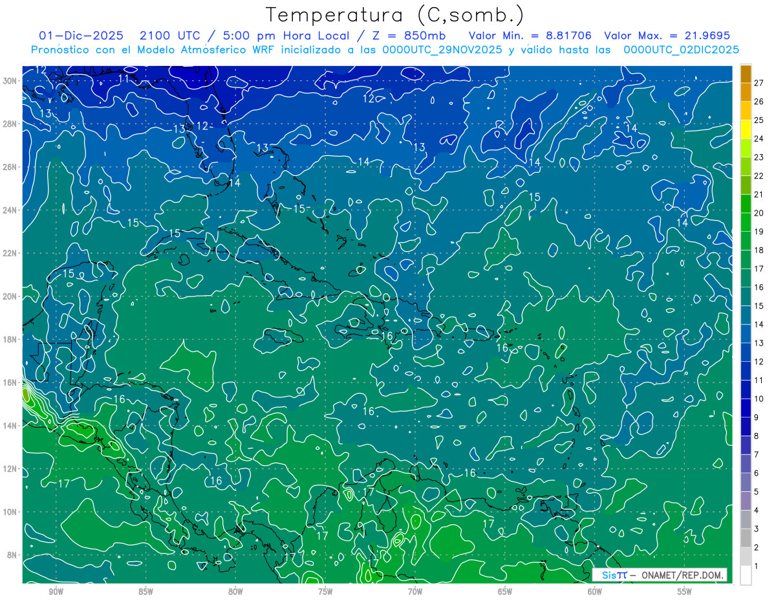This screenshot has height=600, width=776.
Task: Click the '20' value on the color scale
Action: coord(759,213)
